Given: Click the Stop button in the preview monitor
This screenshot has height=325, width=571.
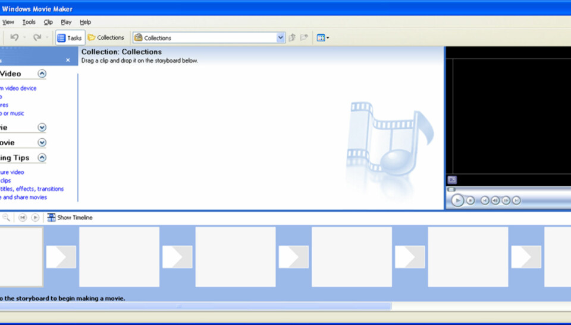Looking at the screenshot, I should [470, 200].
